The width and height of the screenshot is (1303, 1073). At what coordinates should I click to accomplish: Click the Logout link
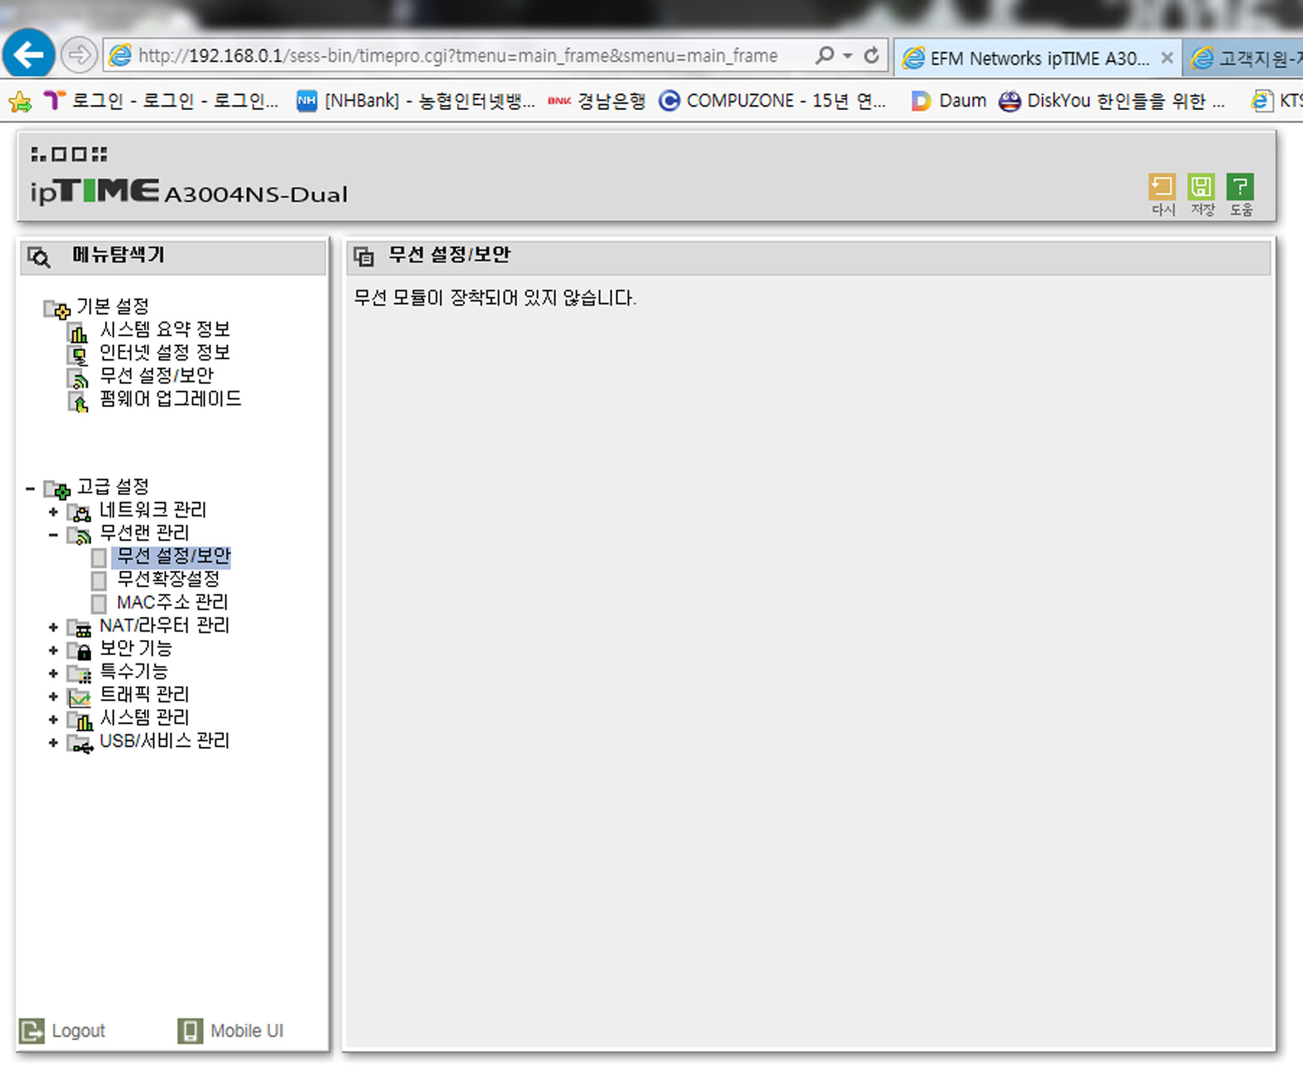click(78, 1031)
